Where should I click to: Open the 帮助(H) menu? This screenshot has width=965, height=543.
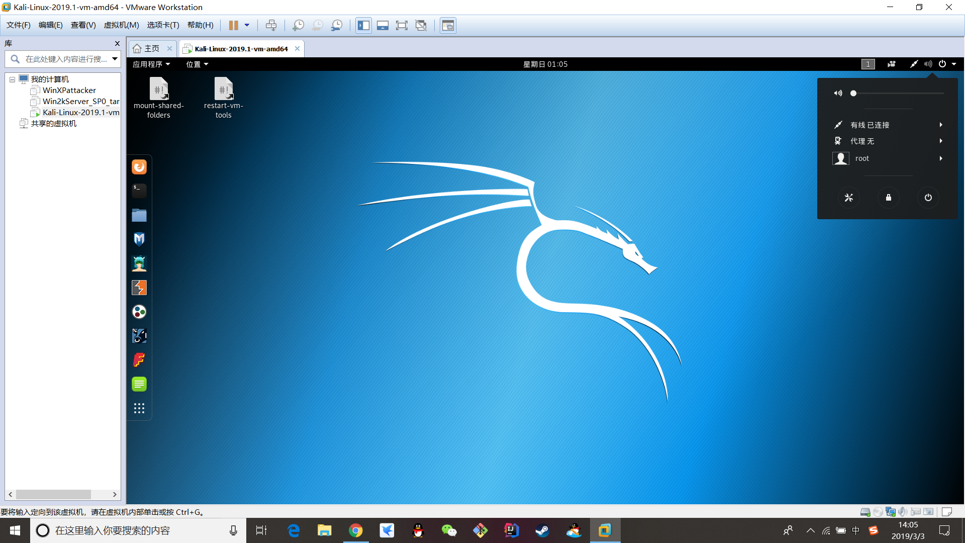tap(201, 25)
